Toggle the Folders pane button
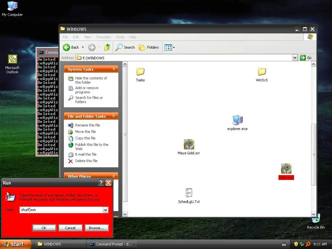 pos(149,47)
